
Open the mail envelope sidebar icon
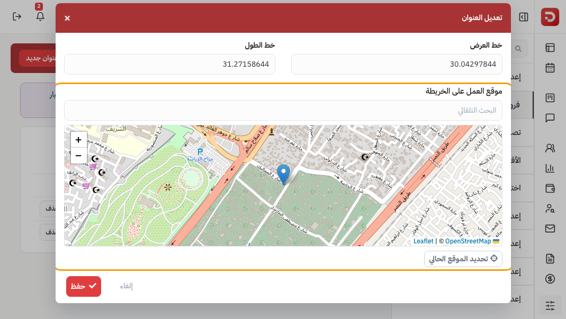click(550, 229)
